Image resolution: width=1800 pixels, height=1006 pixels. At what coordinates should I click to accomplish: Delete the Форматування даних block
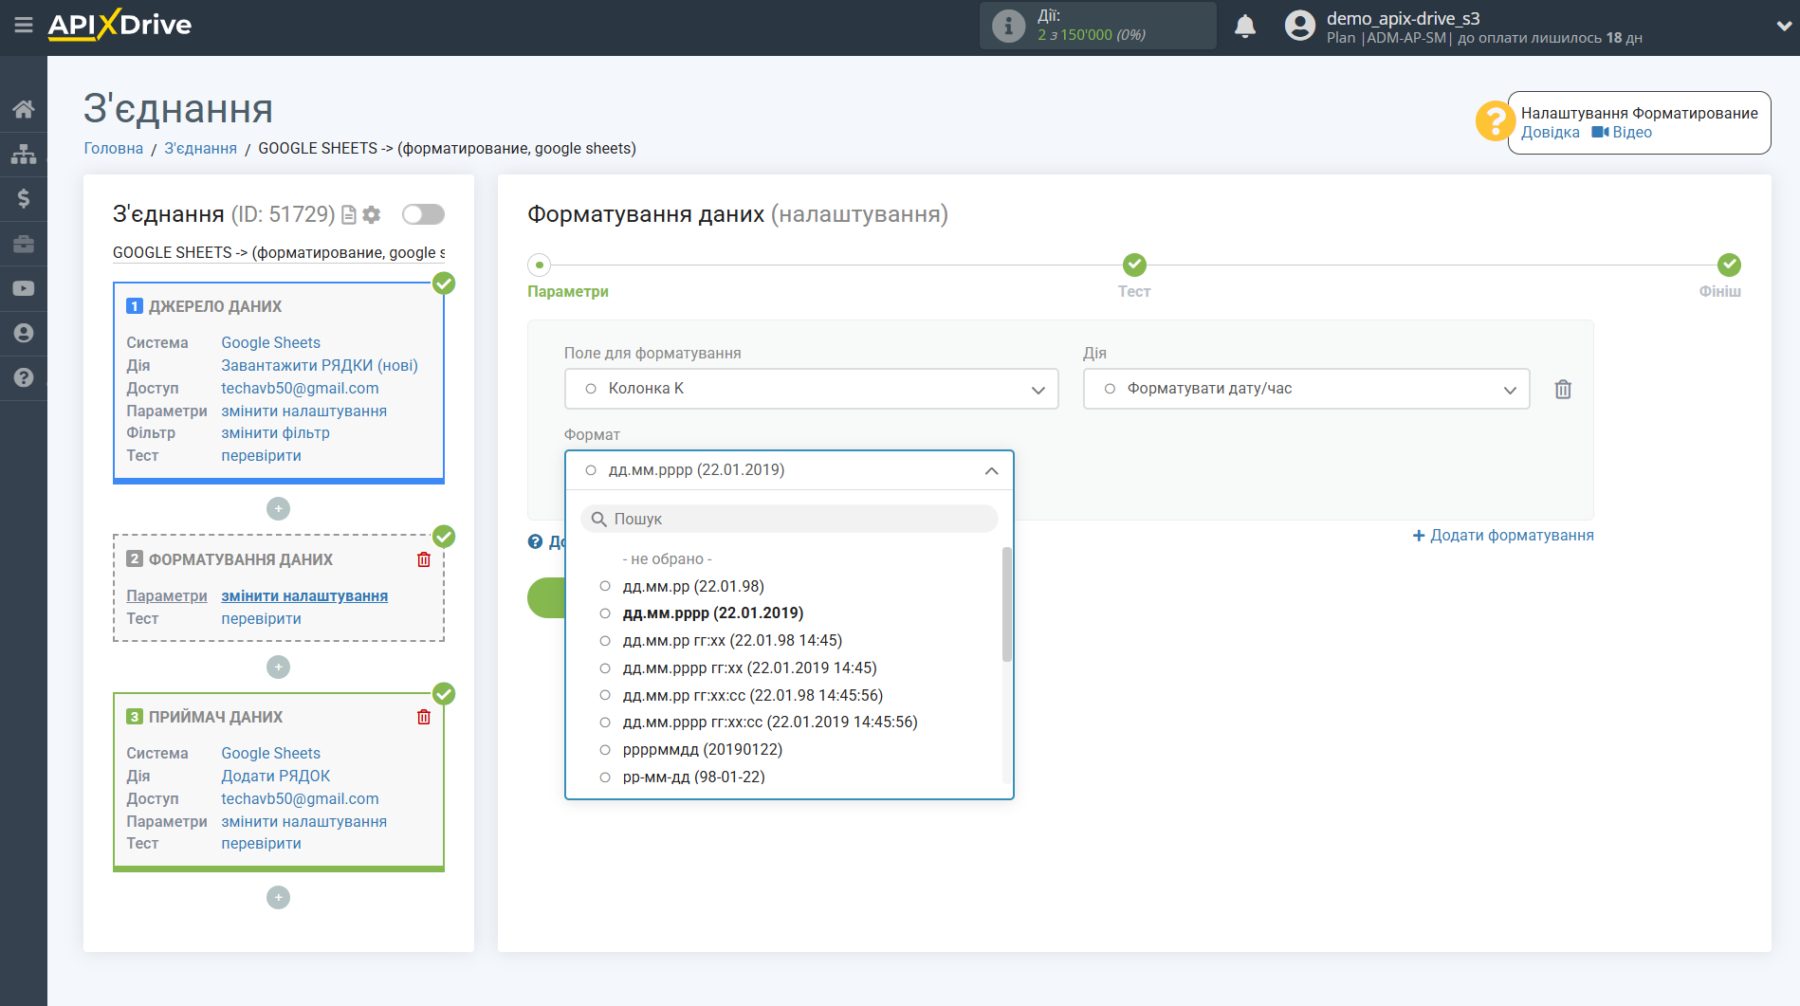pos(424,559)
